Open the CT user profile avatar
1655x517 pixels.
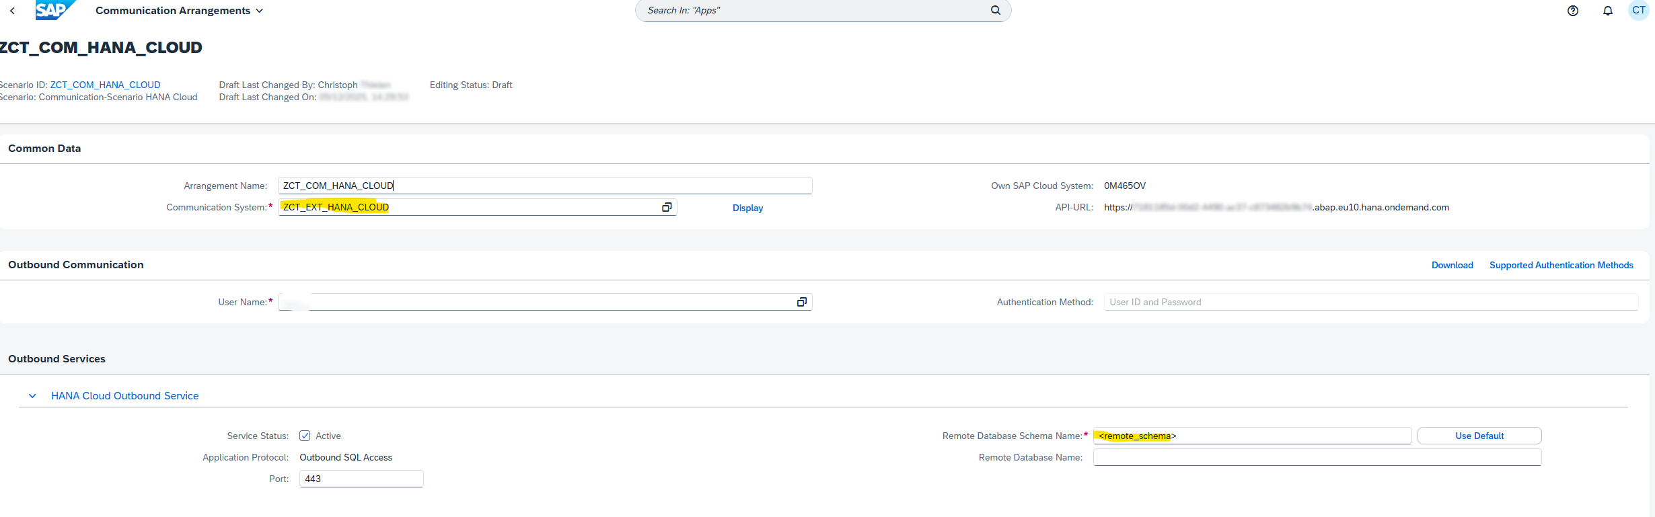[1639, 10]
